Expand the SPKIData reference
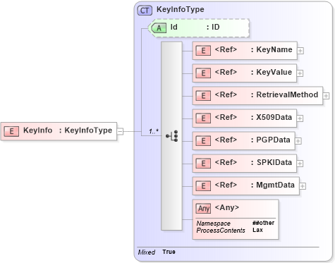Screen dimensions: 335x263 click(x=300, y=164)
